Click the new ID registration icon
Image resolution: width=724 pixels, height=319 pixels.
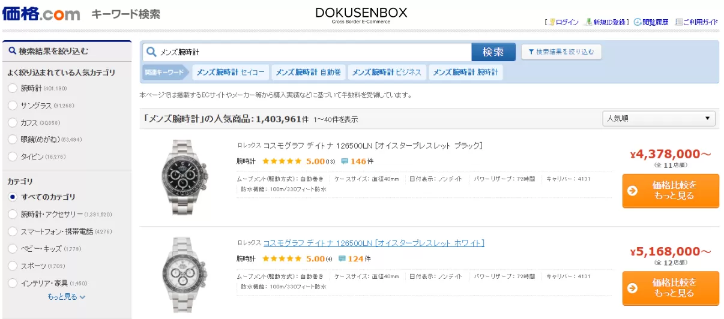tap(588, 22)
